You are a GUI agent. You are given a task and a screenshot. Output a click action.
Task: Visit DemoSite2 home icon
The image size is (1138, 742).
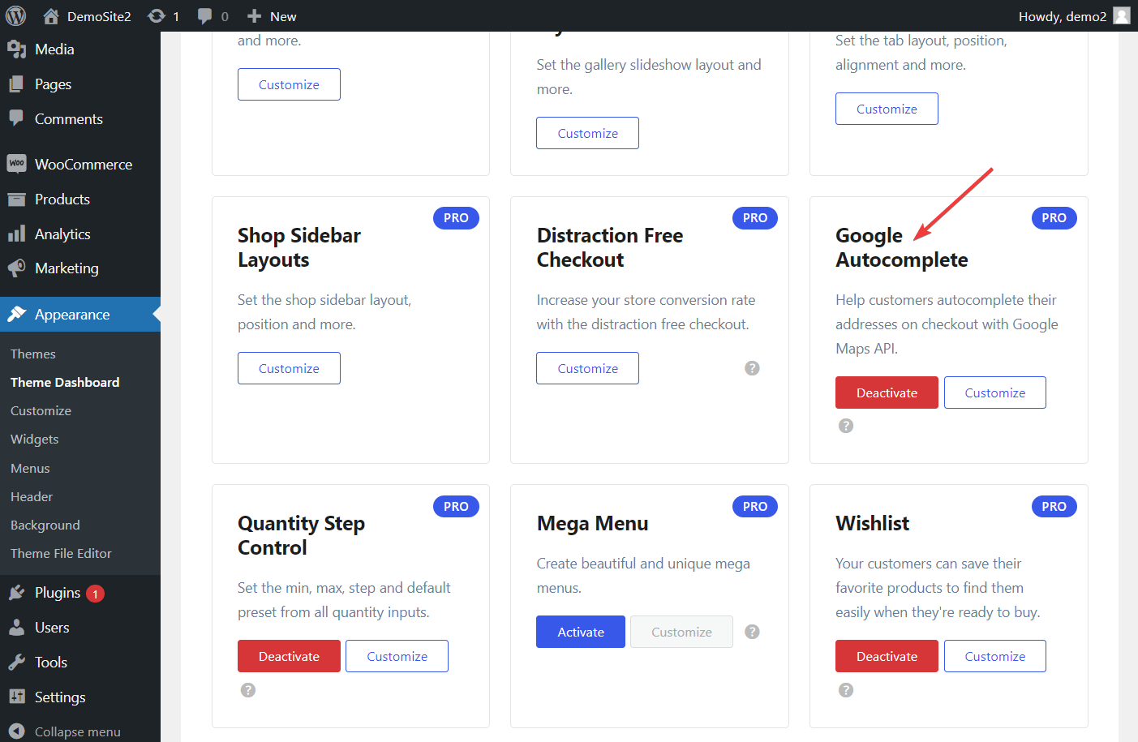[x=51, y=15]
